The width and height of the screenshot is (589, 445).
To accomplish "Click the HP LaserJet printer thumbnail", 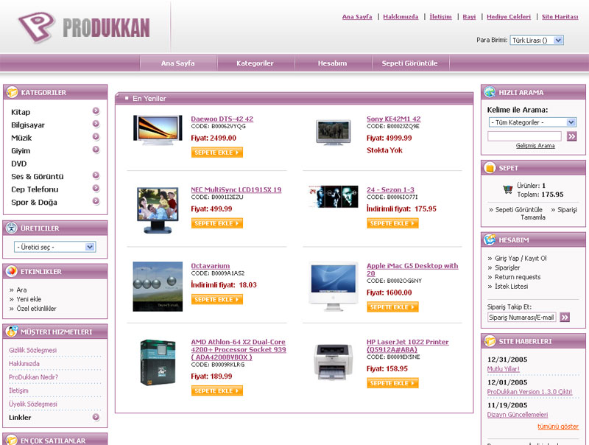I will (x=334, y=362).
